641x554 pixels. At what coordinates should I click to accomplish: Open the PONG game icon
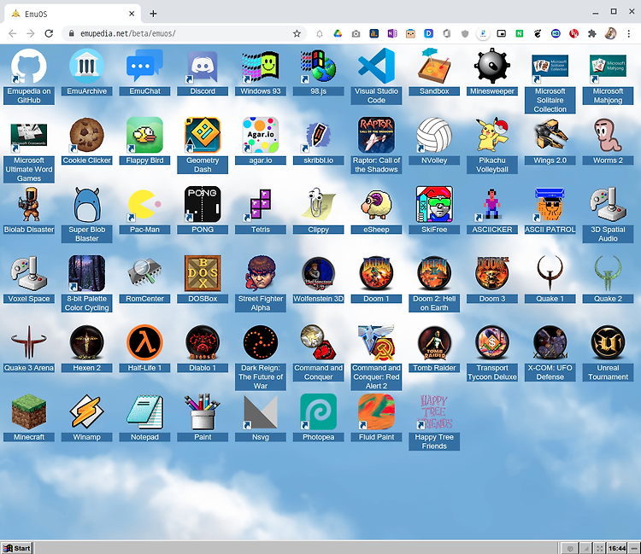pyautogui.click(x=203, y=205)
